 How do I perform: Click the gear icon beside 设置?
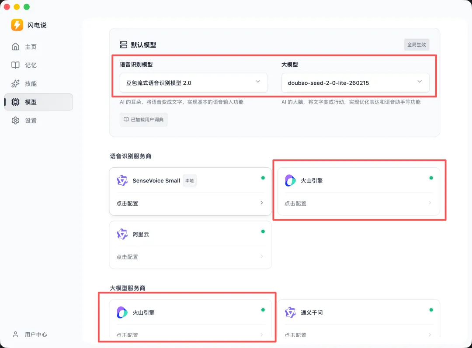pyautogui.click(x=15, y=121)
